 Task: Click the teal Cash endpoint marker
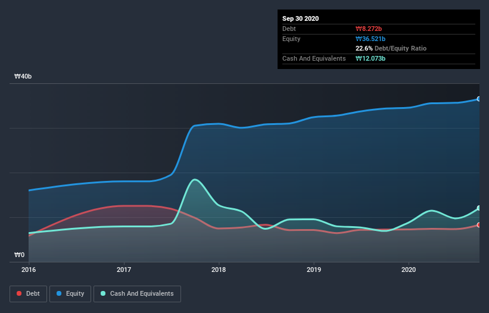point(479,208)
